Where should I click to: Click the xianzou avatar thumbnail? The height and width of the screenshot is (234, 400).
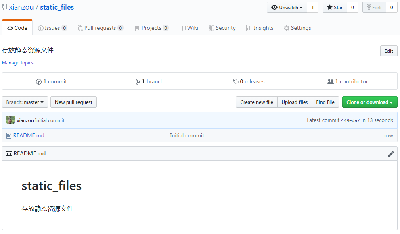click(10, 120)
